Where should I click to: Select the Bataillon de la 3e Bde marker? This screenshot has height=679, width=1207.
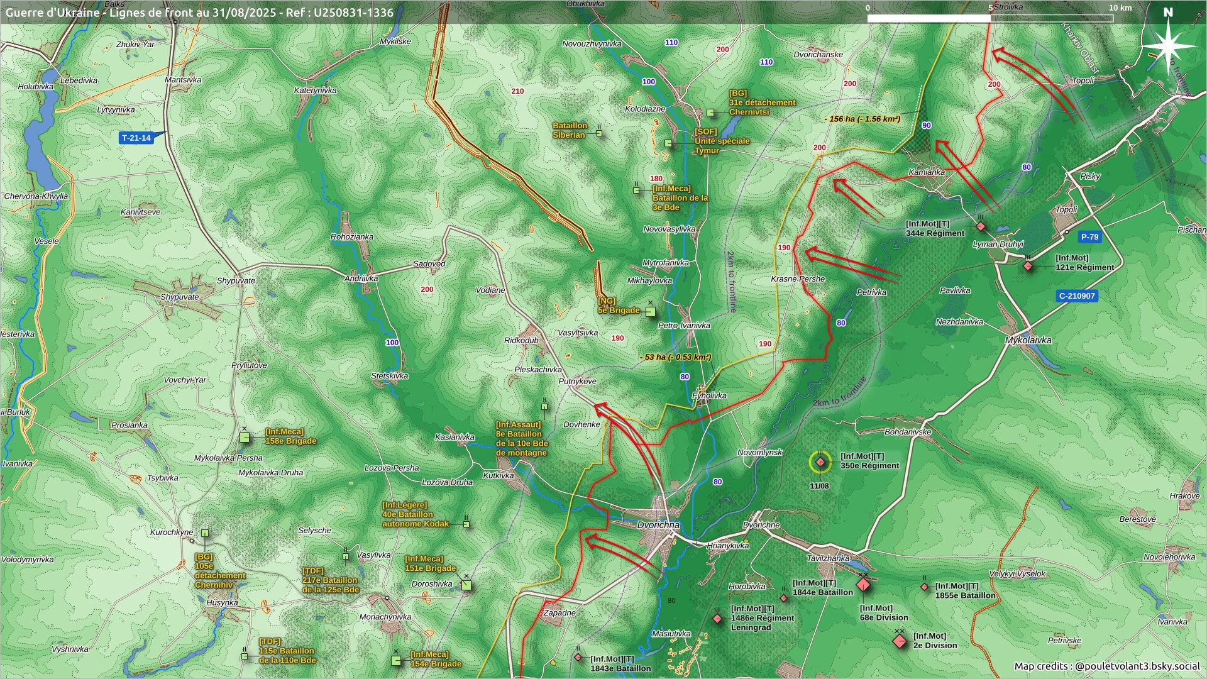pyautogui.click(x=636, y=190)
